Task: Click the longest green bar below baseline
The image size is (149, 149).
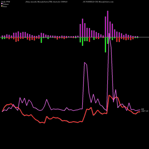Action: (105, 45)
